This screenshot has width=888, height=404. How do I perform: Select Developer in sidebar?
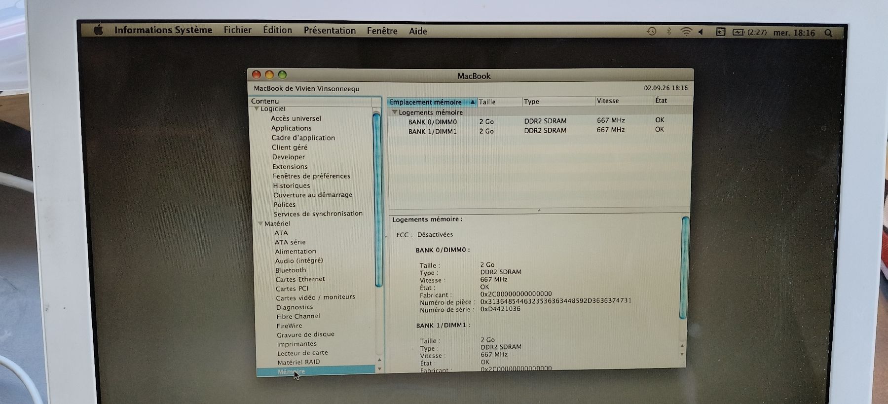(x=288, y=157)
